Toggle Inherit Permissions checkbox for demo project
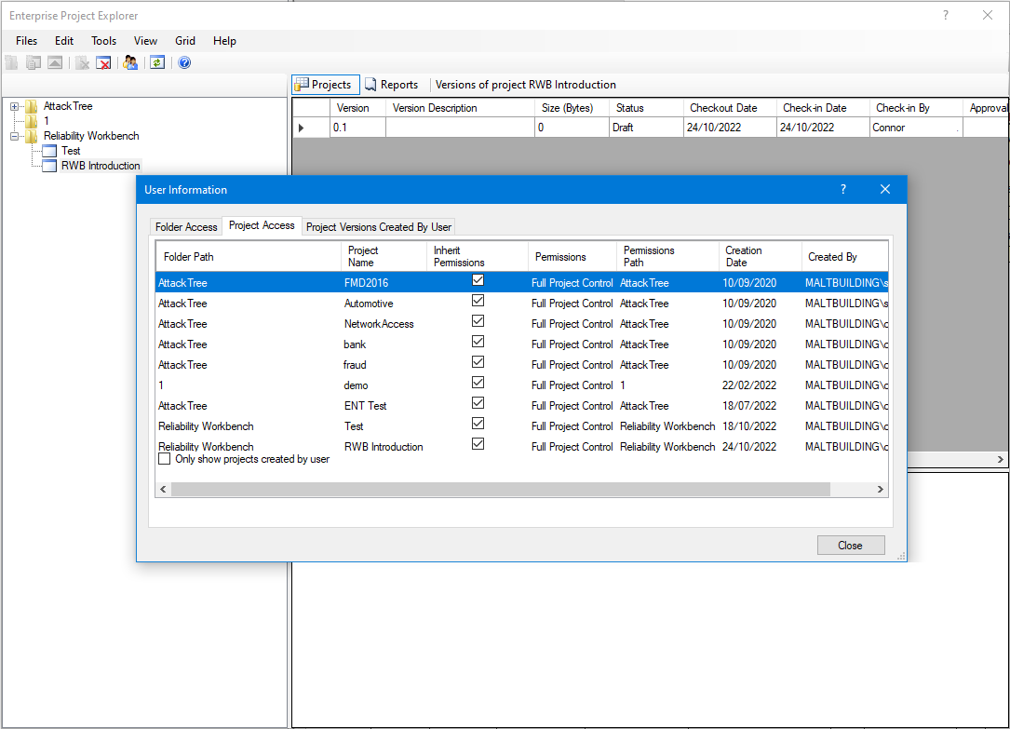 click(x=478, y=383)
